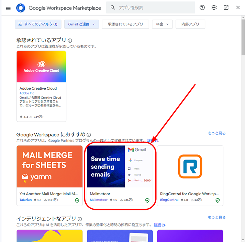Open the hamburger main menu
245x242 pixels.
tap(8, 8)
